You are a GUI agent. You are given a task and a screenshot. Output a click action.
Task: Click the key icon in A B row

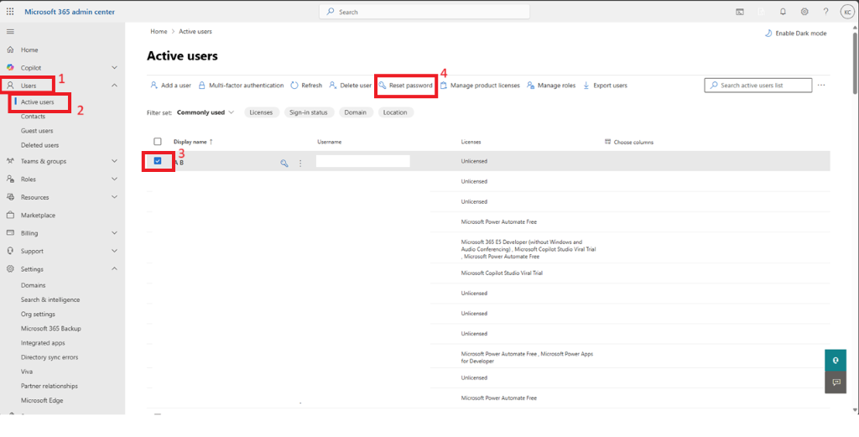click(284, 164)
